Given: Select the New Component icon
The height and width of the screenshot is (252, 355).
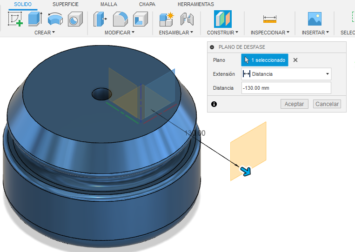Looking at the screenshot, I should tap(167, 19).
